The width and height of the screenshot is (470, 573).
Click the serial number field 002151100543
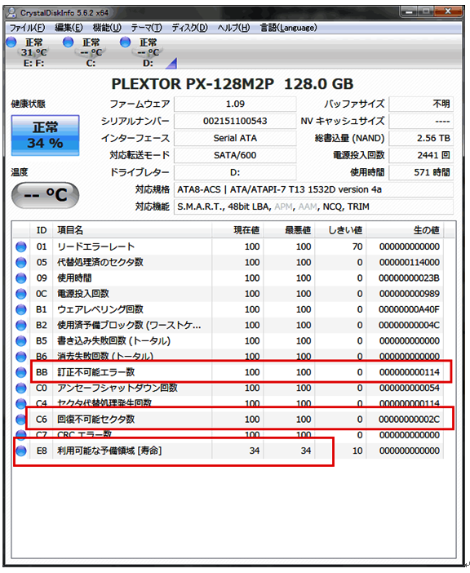[x=235, y=121]
